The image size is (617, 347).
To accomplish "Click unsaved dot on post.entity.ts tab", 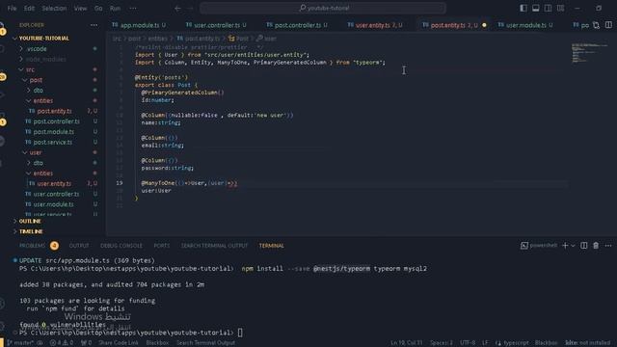I will (x=484, y=25).
